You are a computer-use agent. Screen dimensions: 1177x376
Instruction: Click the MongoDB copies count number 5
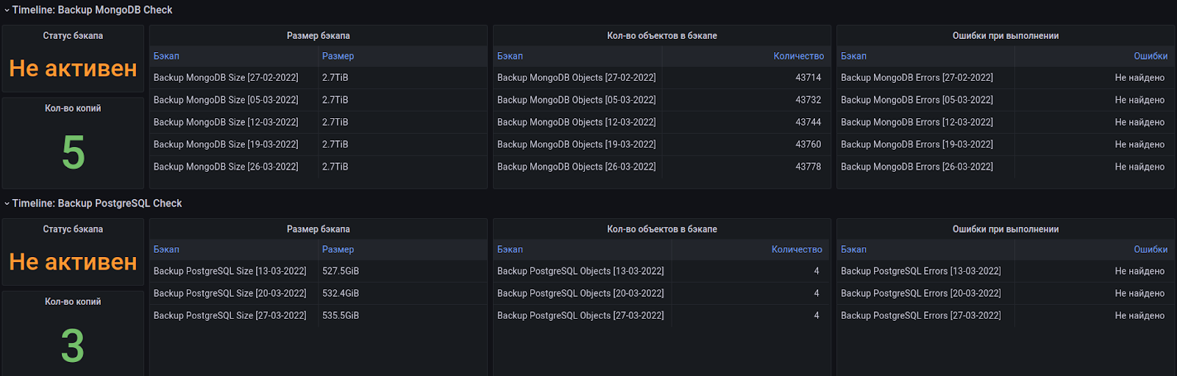coord(73,152)
